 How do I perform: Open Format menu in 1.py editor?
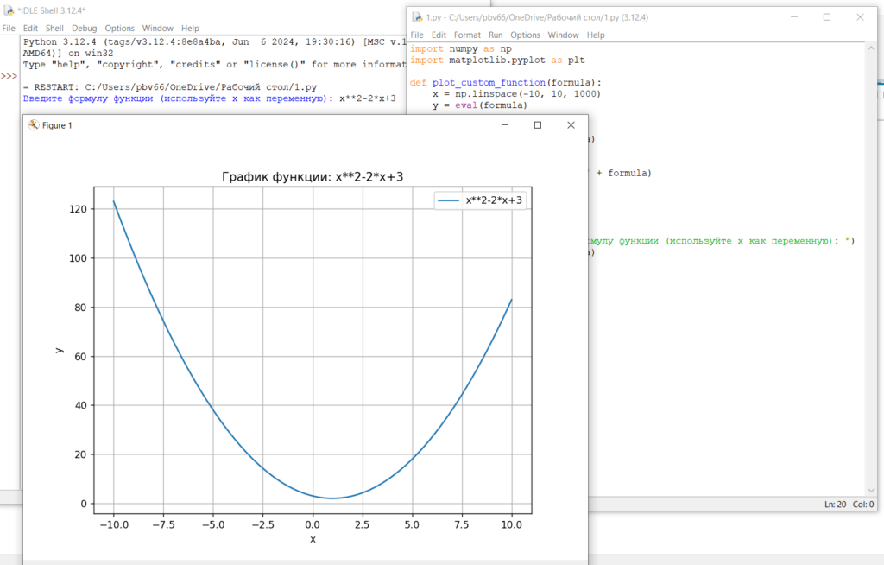pos(467,35)
